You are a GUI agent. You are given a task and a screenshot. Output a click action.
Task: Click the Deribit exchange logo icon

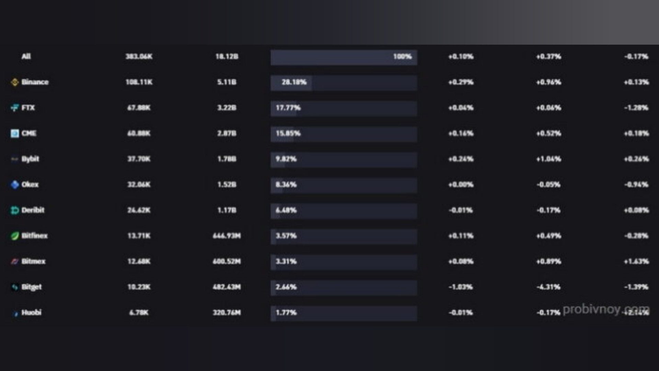point(14,210)
